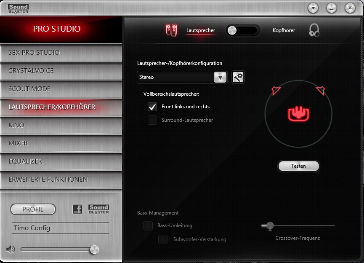Check the Surround-Lautsprecher box
Screen dimensions: 364x263
[x=152, y=120]
